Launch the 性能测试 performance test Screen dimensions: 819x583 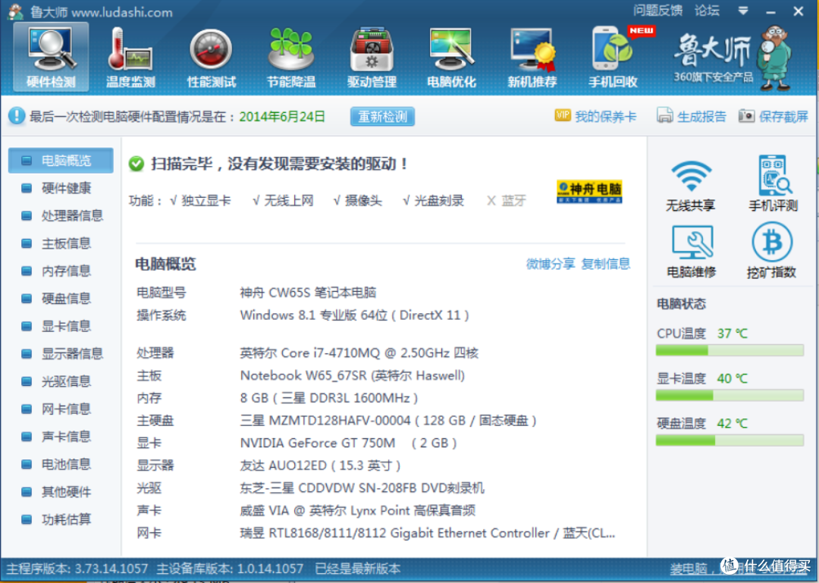pyautogui.click(x=211, y=57)
